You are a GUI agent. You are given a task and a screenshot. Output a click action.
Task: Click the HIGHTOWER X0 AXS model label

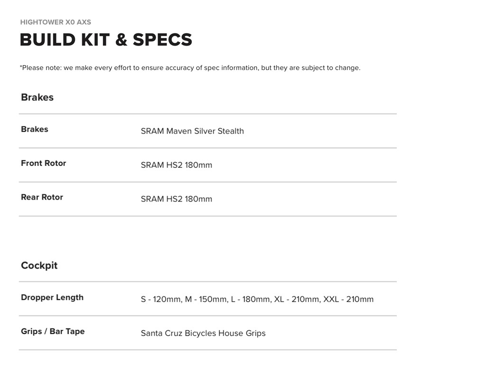(x=56, y=22)
